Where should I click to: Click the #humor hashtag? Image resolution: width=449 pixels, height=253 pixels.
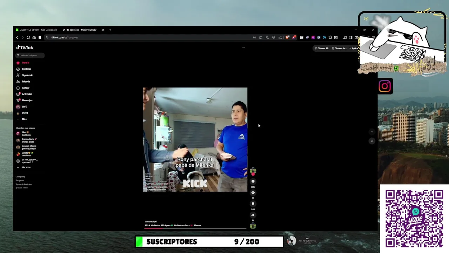(197, 225)
